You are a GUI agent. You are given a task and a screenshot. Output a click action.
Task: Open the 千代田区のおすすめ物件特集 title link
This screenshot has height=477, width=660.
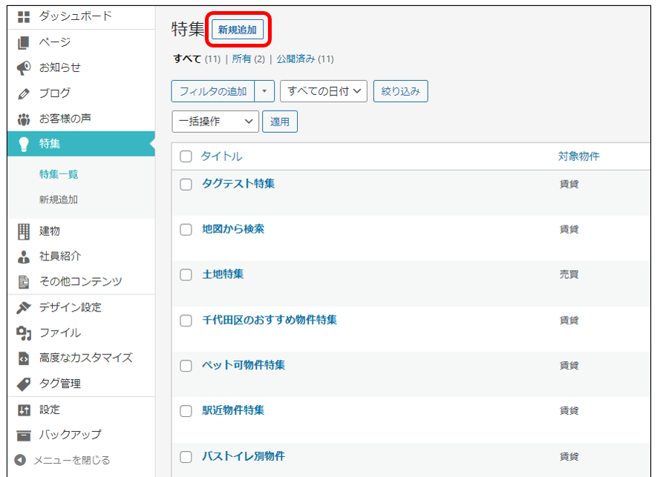[x=269, y=320]
